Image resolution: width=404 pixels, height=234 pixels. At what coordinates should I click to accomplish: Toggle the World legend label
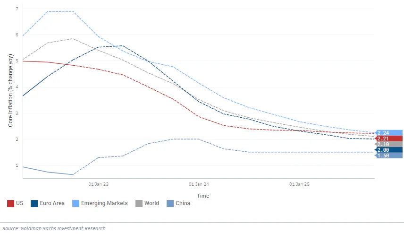click(x=152, y=203)
